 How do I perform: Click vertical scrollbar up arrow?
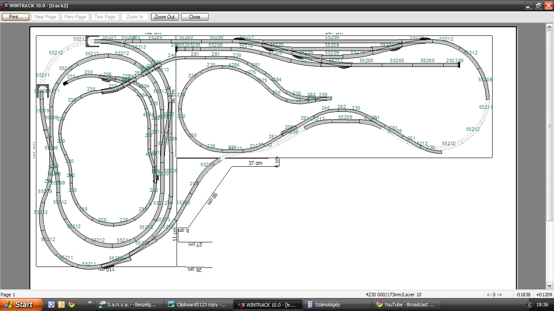[x=550, y=27]
